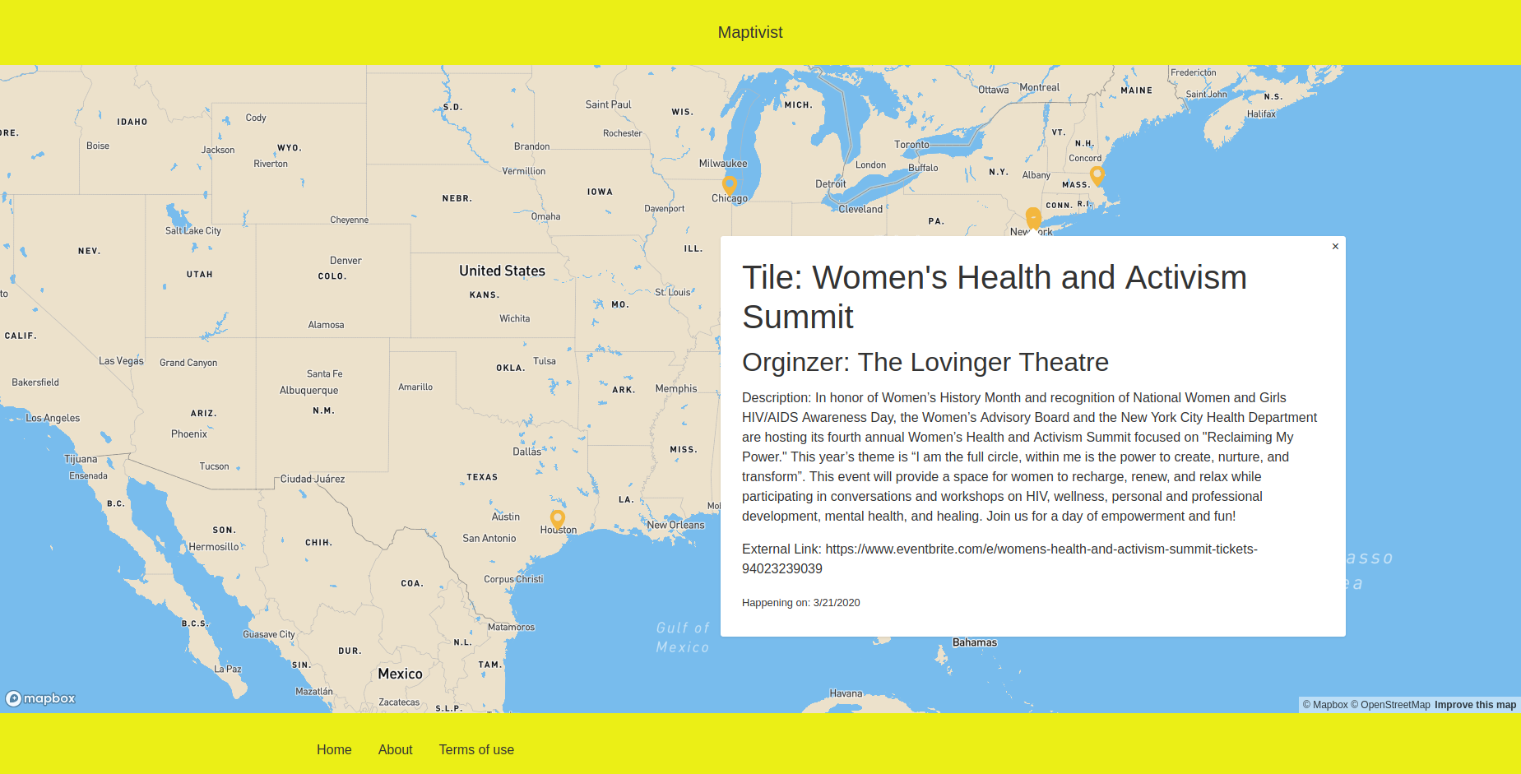Click the Toronto map label
This screenshot has width=1521, height=774.
[x=911, y=145]
